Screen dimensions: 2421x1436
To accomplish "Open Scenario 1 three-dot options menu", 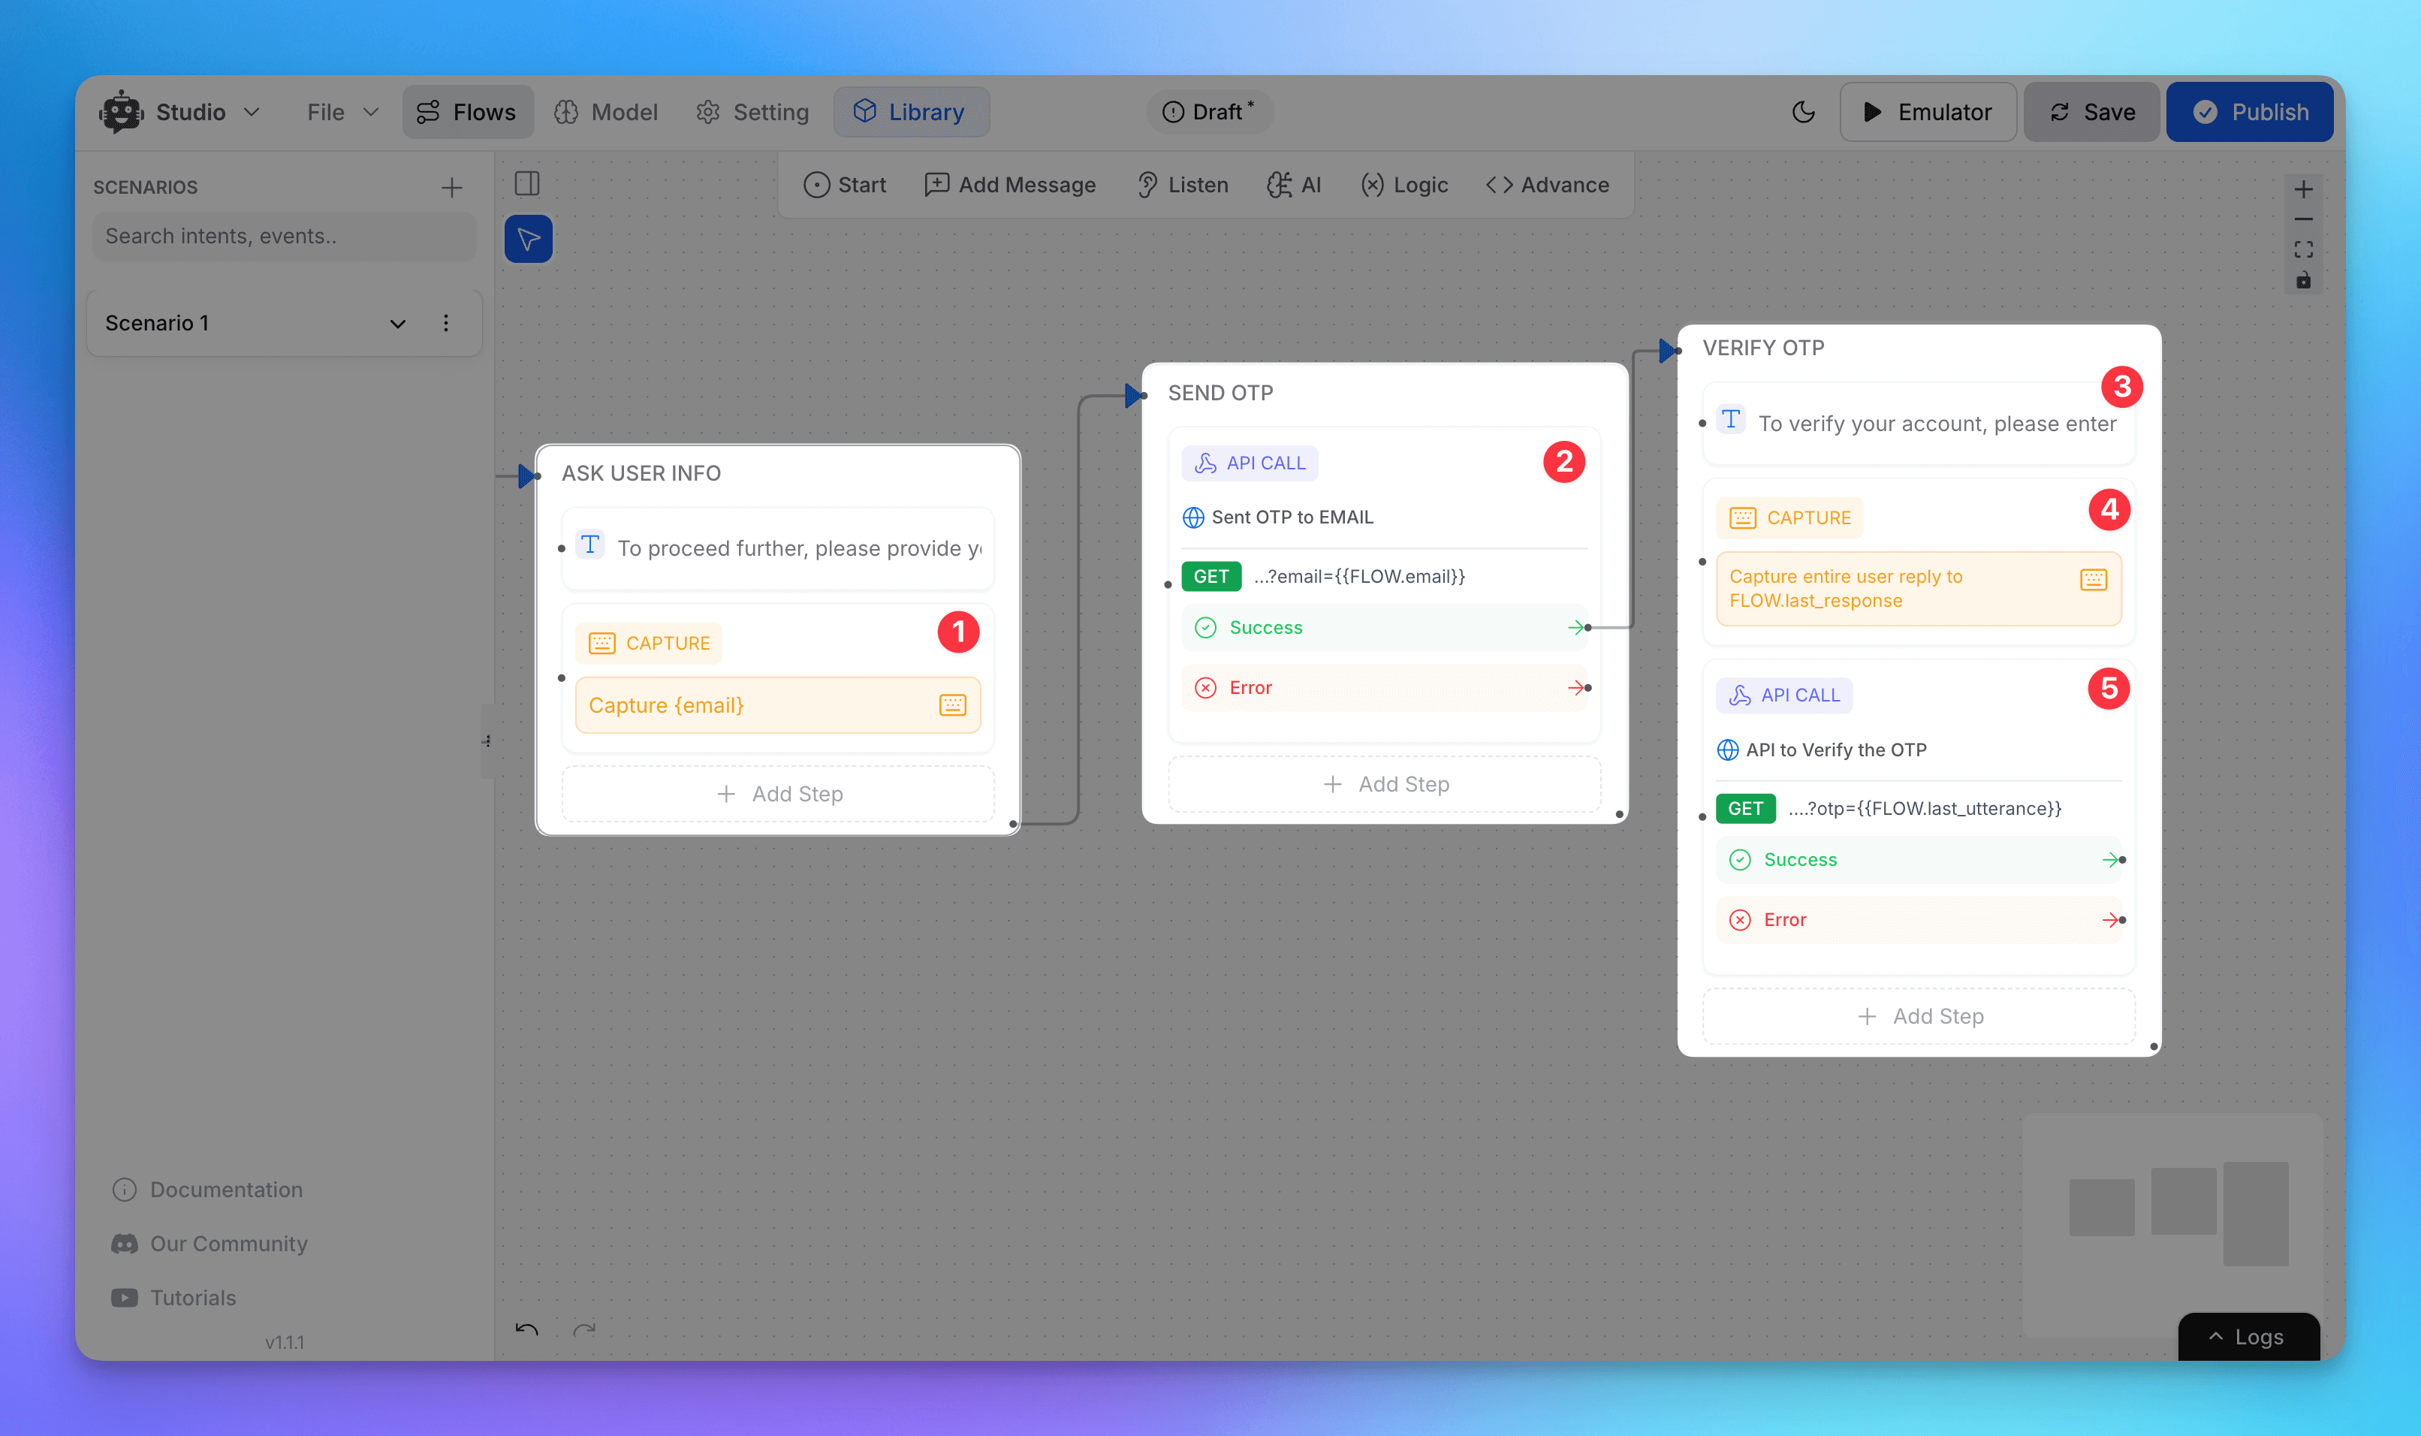I will [x=446, y=323].
